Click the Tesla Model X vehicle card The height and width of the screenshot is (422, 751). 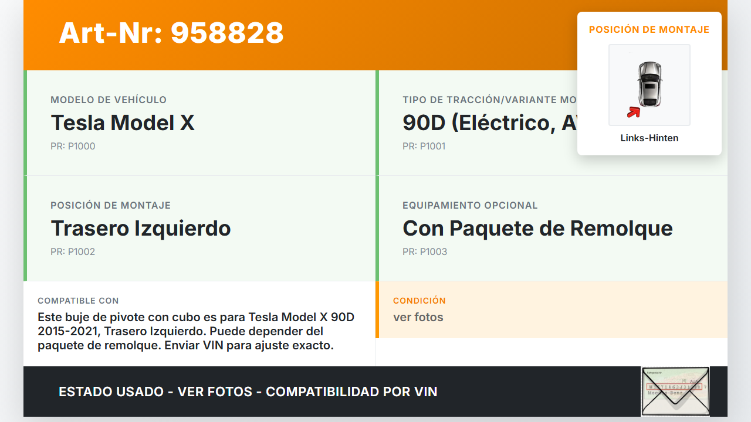199,123
